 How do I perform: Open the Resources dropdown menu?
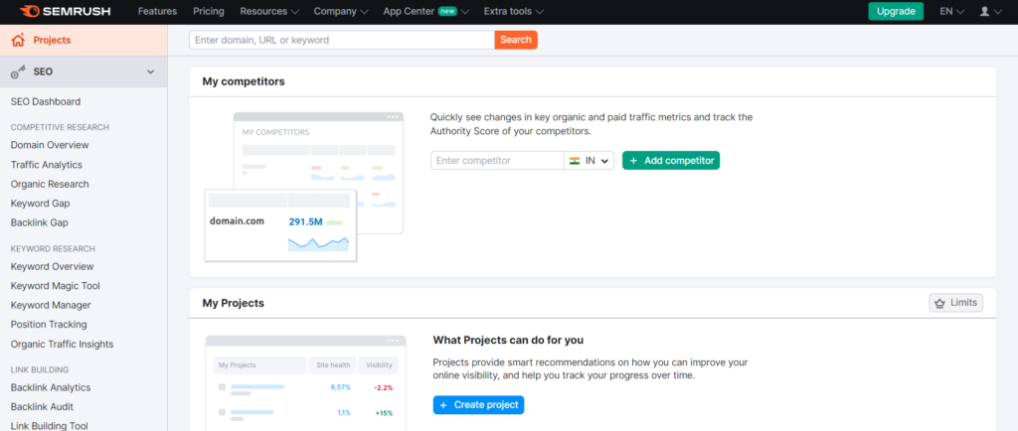click(269, 11)
